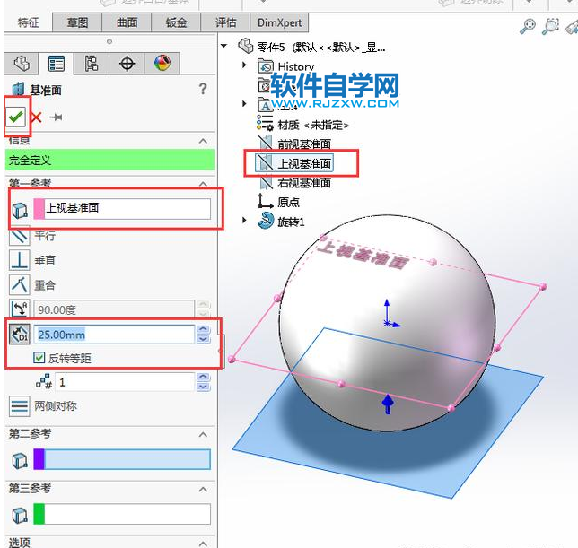
Task: Collapse the 零件5 root tree node
Action: 223,46
